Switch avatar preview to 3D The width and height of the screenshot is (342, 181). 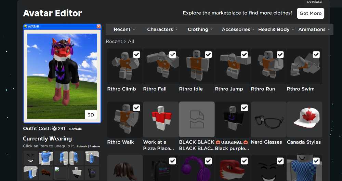click(x=91, y=115)
